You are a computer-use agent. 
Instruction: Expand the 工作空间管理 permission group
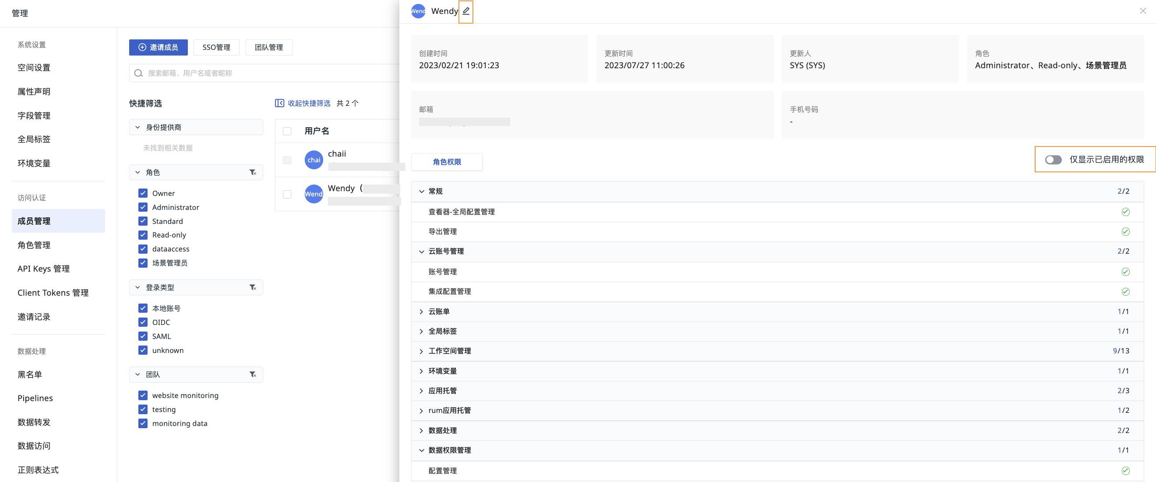pyautogui.click(x=421, y=351)
